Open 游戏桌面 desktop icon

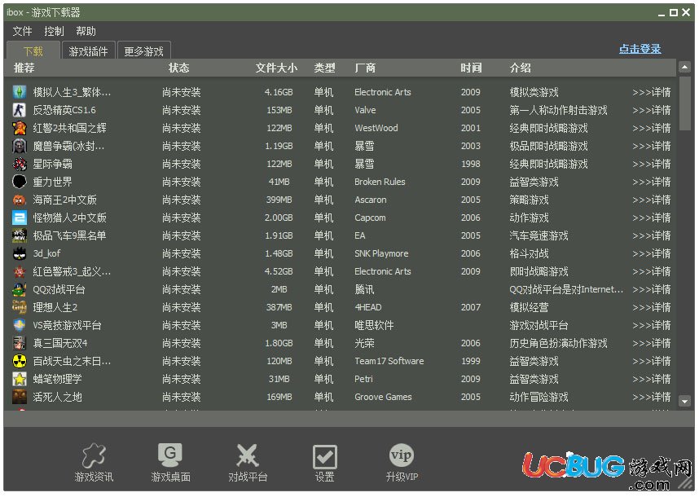coord(170,455)
